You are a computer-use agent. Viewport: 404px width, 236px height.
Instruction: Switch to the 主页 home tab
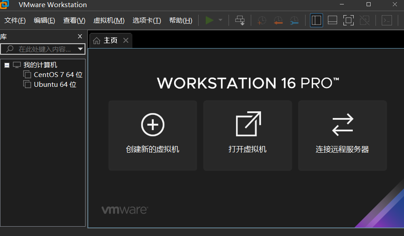tap(110, 41)
